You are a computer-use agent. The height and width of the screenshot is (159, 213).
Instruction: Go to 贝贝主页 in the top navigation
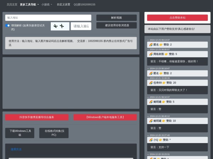click(x=12, y=5)
